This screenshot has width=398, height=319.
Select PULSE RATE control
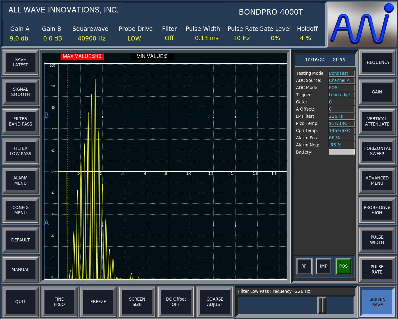coord(377,269)
